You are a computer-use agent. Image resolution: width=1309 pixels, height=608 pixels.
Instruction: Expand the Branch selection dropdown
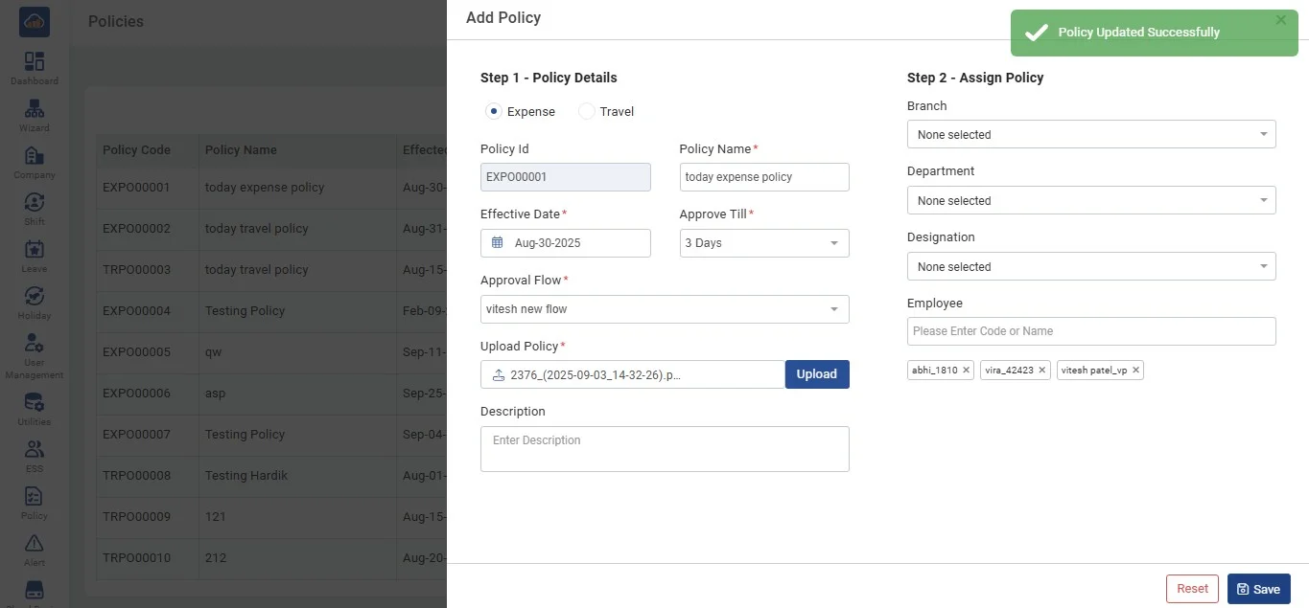(1090, 135)
